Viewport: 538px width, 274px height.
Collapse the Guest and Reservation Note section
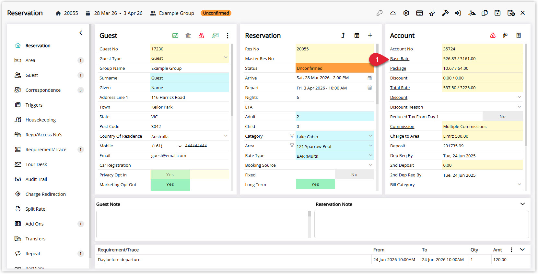point(522,204)
